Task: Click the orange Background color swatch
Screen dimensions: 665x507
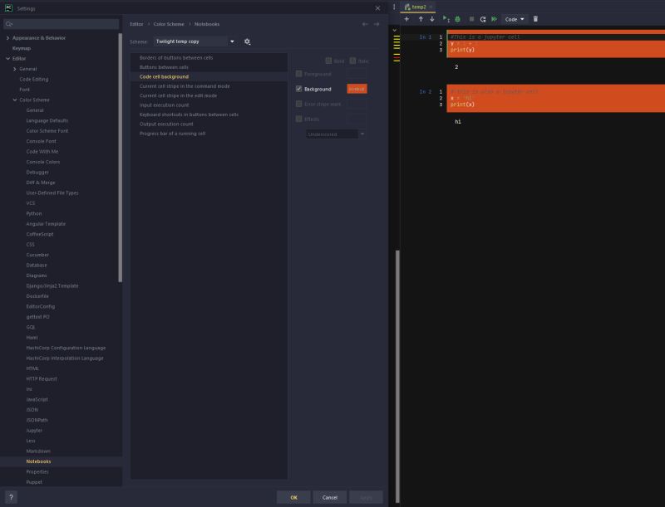Action: pos(356,87)
